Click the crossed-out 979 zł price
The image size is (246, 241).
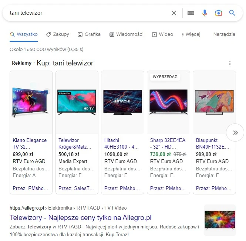click(x=180, y=155)
